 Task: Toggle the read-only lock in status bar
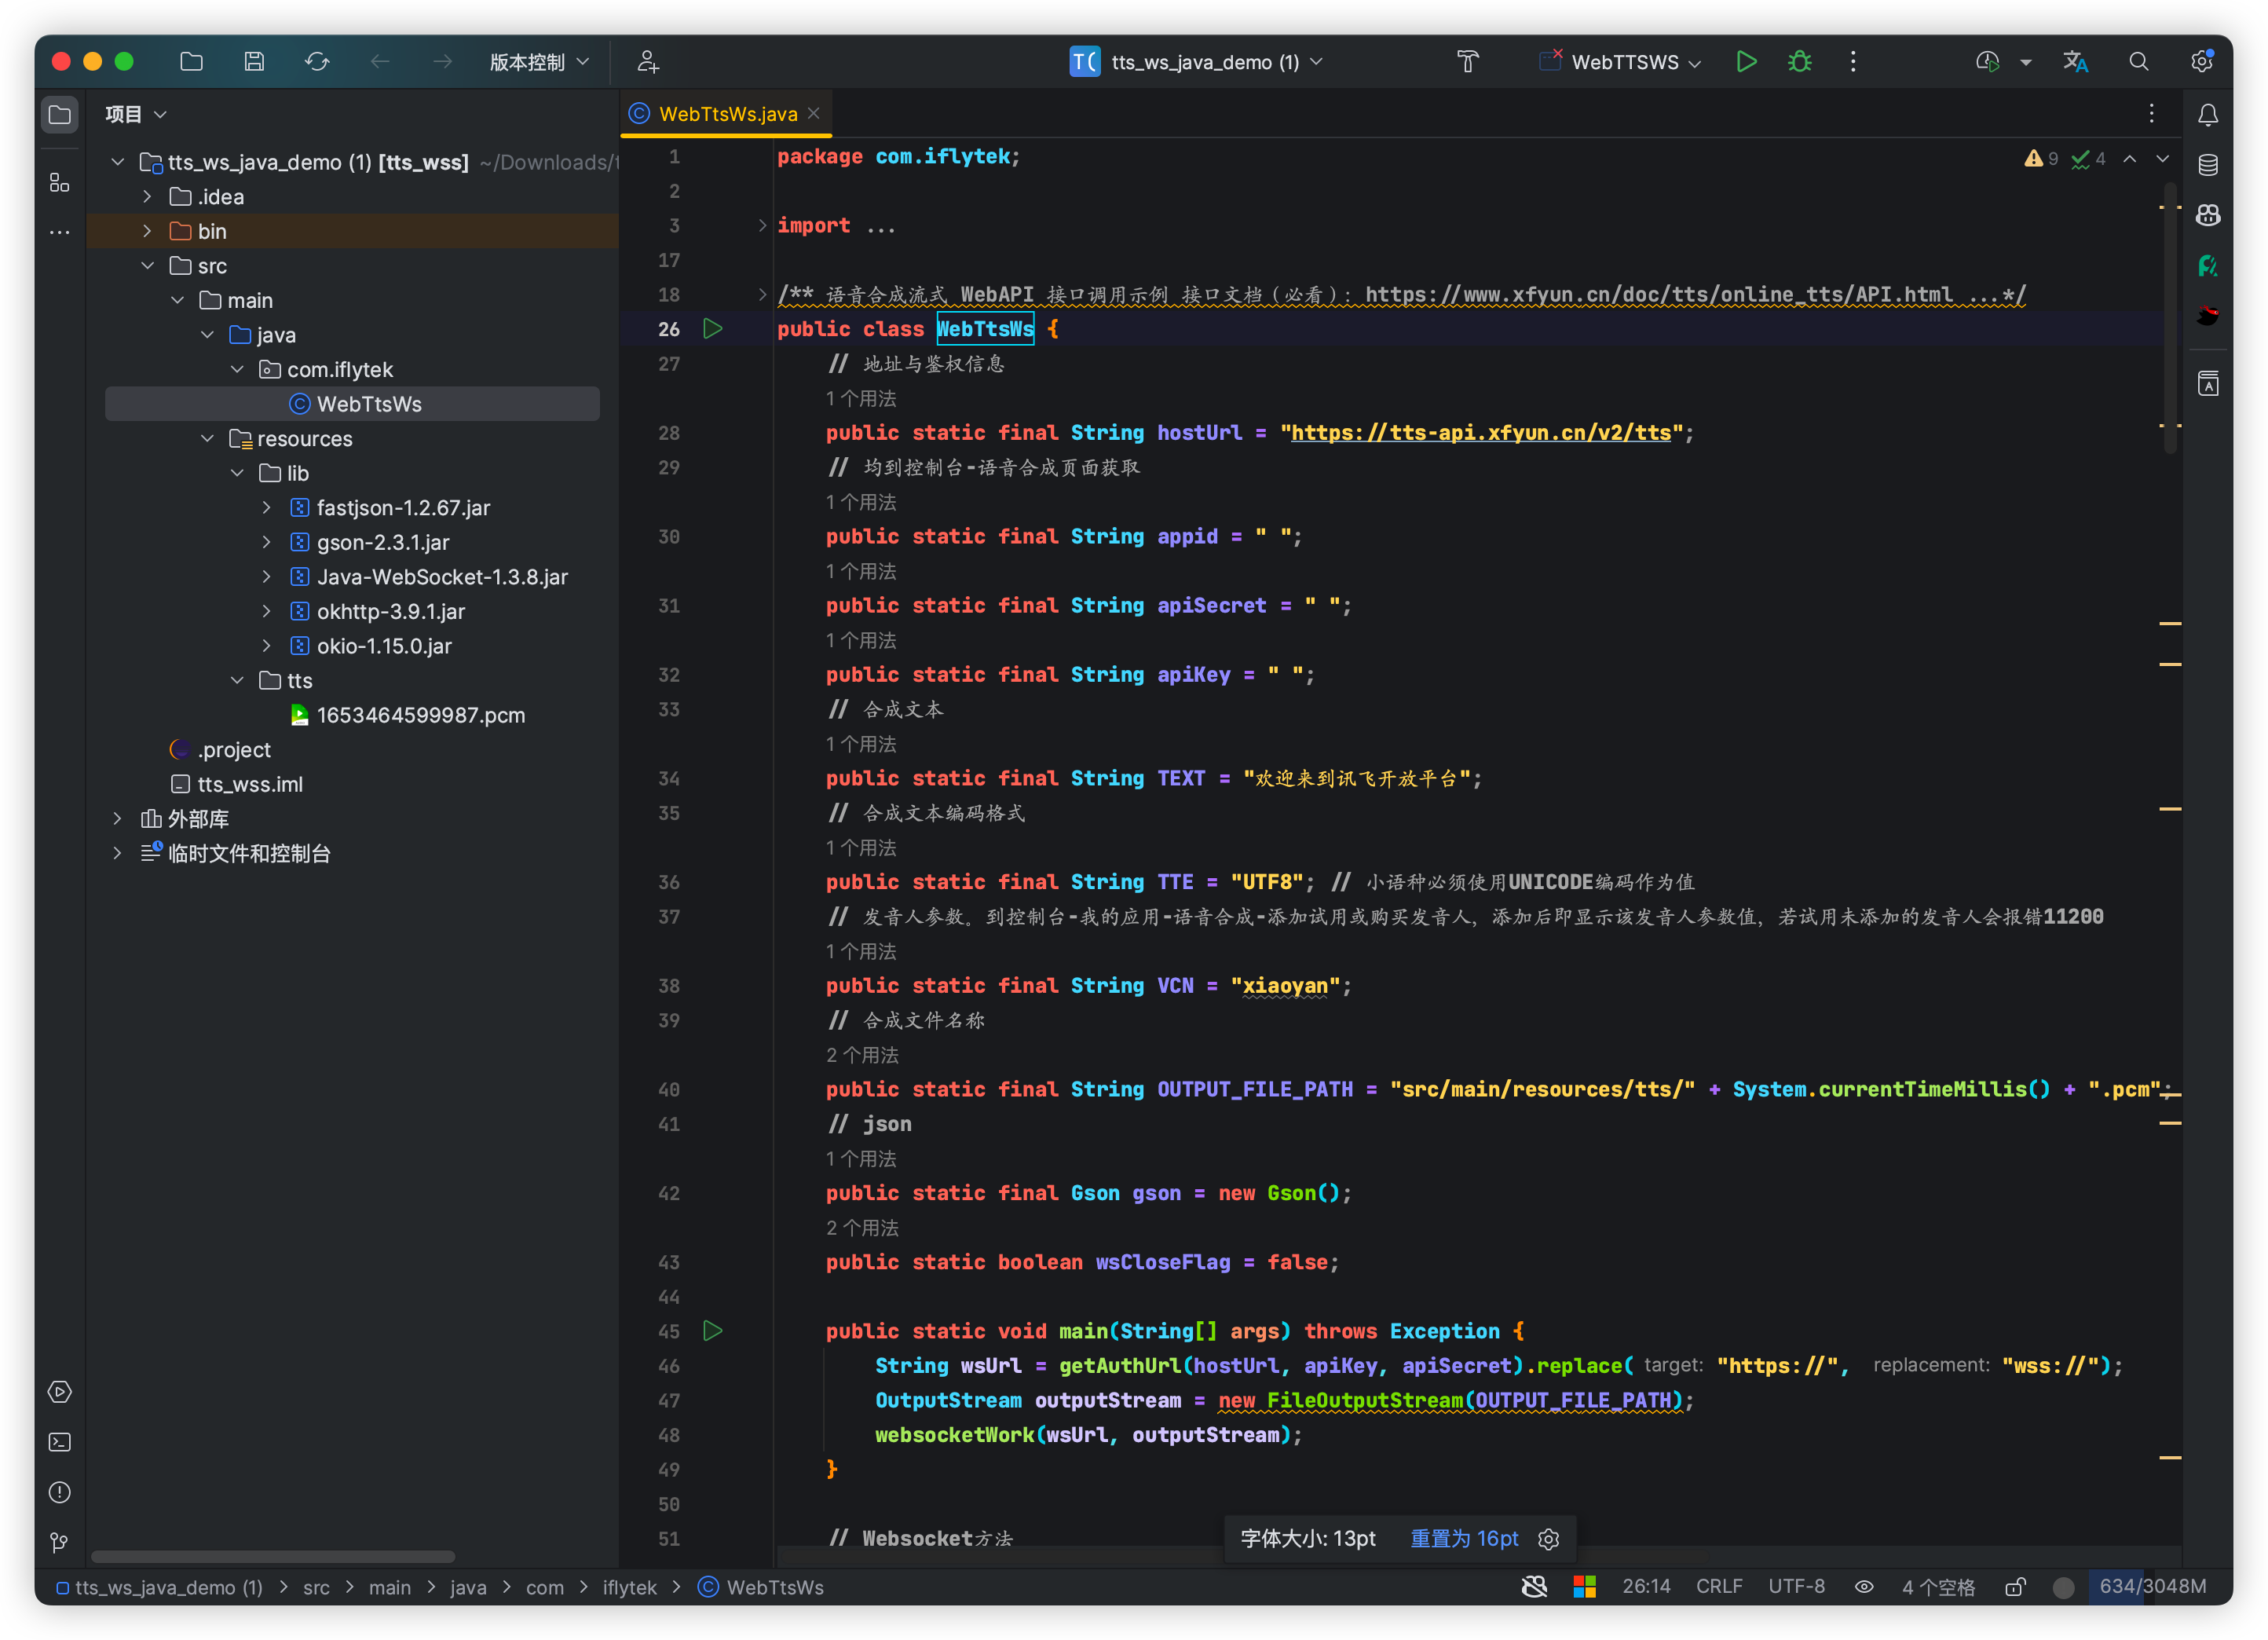pos(2015,1587)
